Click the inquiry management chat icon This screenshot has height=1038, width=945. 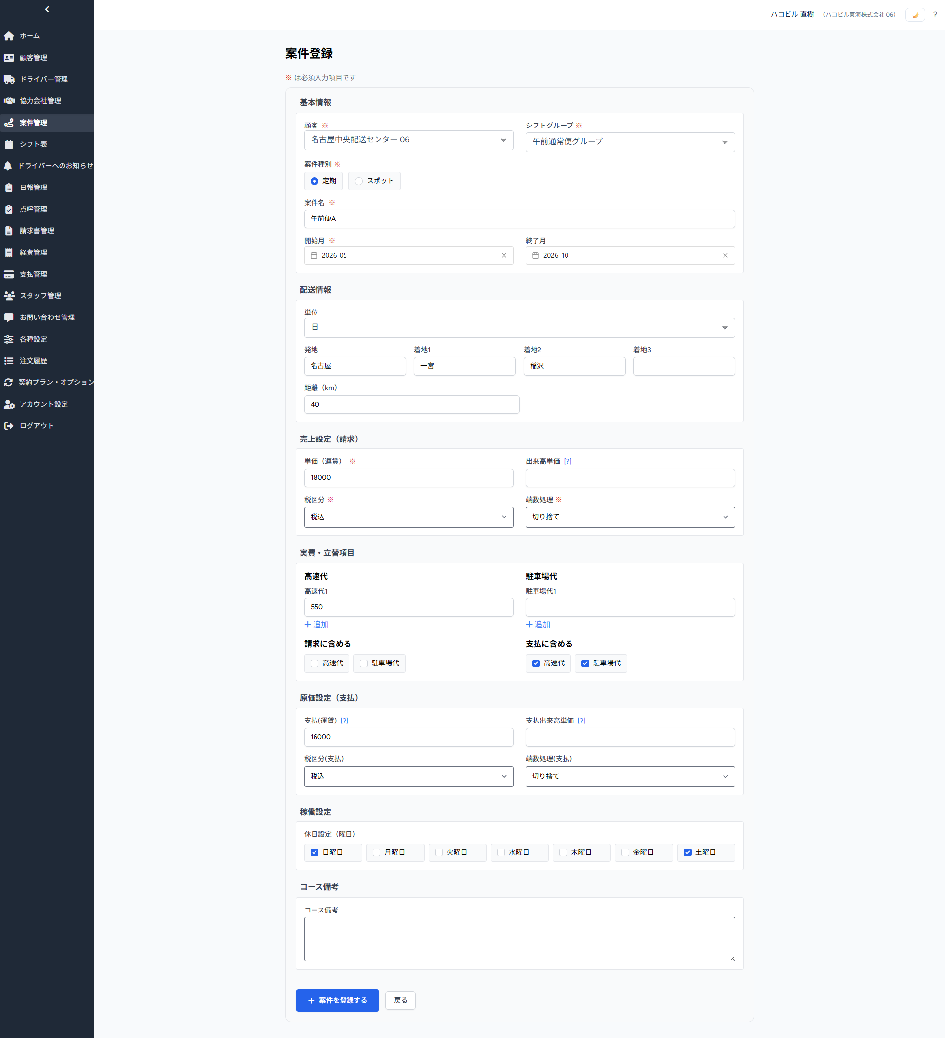pyautogui.click(x=9, y=317)
